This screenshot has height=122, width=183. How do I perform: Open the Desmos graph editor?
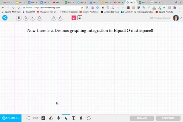[43, 118]
